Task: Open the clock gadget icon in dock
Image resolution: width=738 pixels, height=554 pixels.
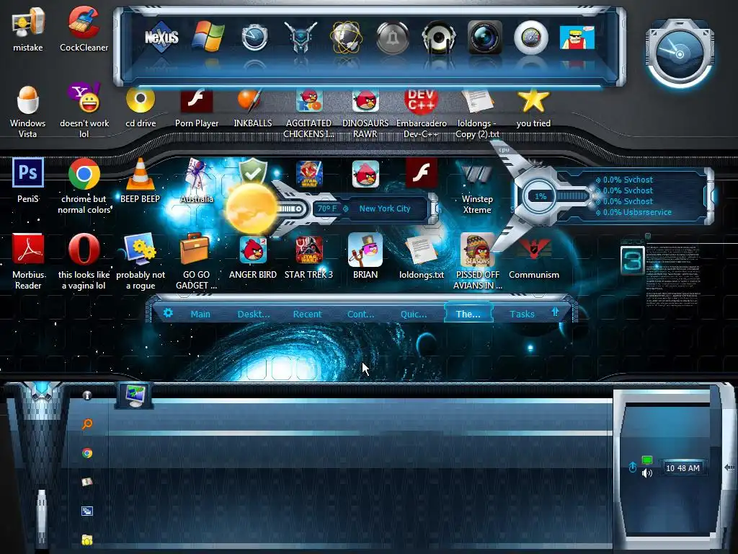Action: click(x=254, y=37)
